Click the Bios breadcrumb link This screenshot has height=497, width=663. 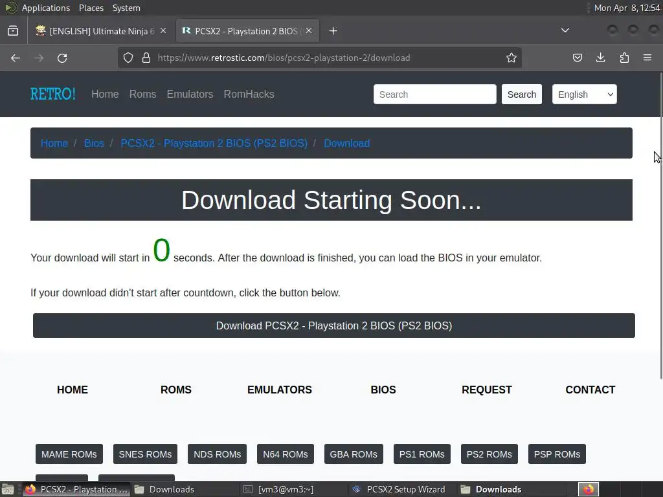coord(94,143)
